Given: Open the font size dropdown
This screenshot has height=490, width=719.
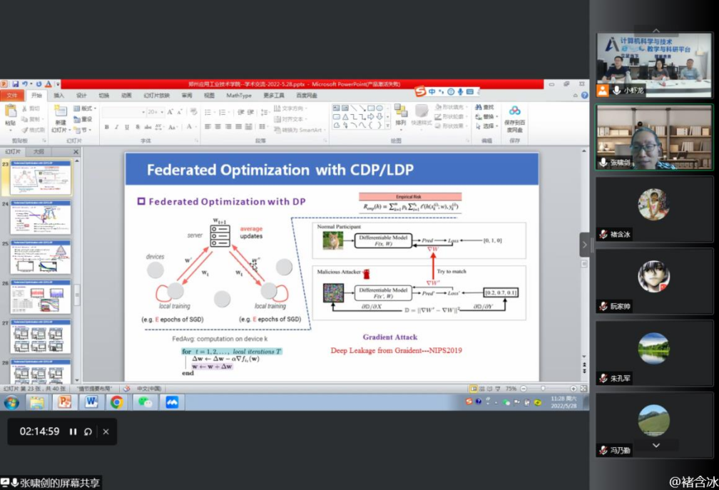Looking at the screenshot, I should [162, 112].
